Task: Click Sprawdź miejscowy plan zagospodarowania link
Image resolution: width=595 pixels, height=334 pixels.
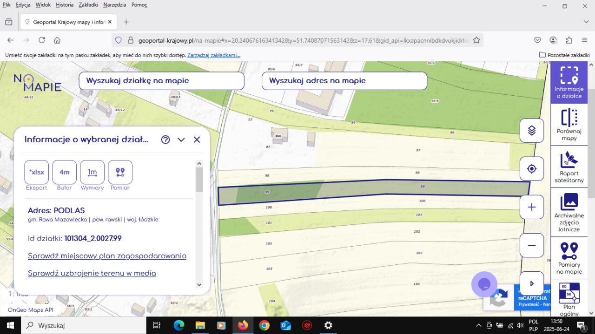Action: [107, 256]
